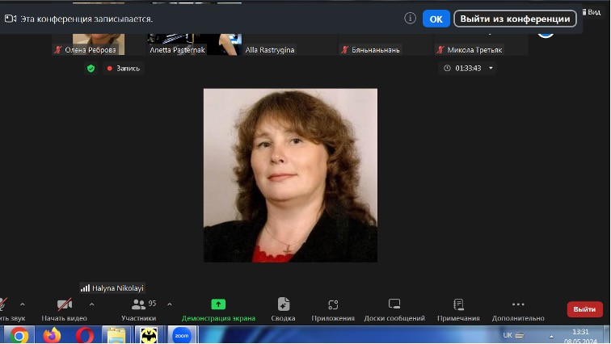The height and width of the screenshot is (344, 611).
Task: Select Alla Rastrygina participant tile
Action: click(290, 44)
